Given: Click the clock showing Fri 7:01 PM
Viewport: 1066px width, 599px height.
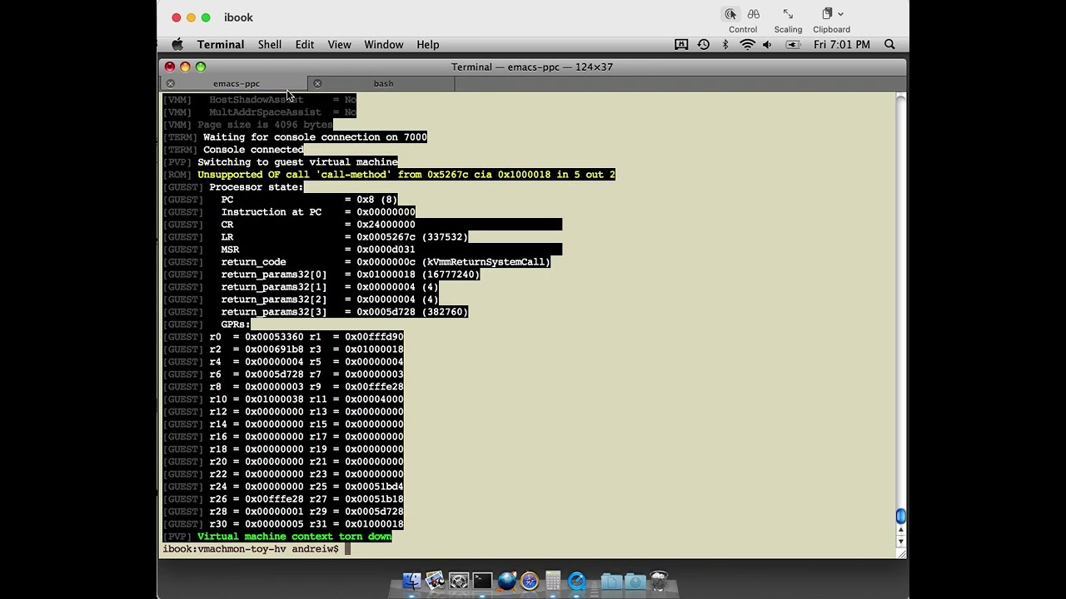Looking at the screenshot, I should (841, 45).
